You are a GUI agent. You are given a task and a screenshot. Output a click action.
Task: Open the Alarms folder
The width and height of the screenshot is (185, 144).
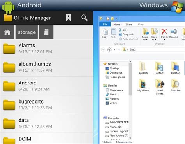click(46, 49)
